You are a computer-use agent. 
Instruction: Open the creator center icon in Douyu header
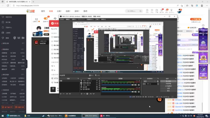[x=171, y=10]
